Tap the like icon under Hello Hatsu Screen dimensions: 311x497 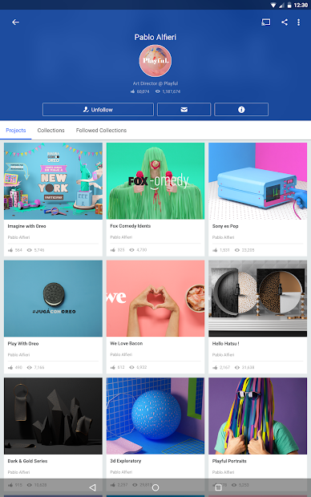coord(215,367)
